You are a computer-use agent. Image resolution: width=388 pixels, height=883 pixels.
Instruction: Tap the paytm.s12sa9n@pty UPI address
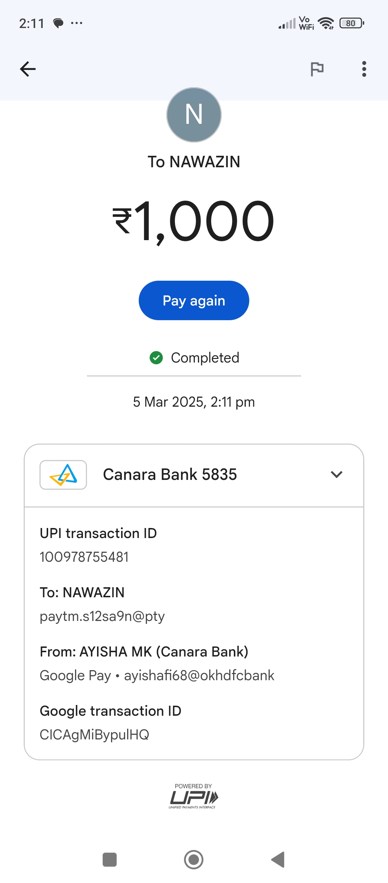click(x=102, y=616)
